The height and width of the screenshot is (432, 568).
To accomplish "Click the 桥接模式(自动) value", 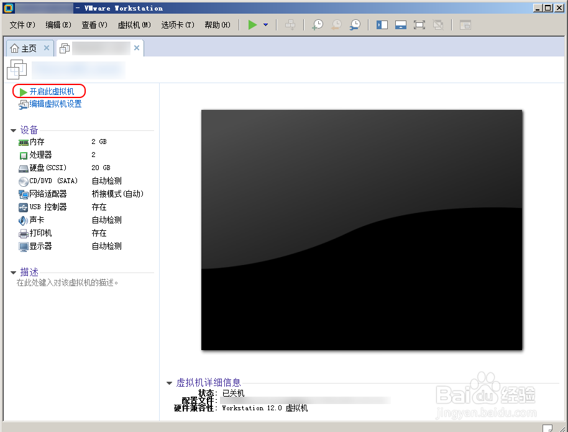I will (x=117, y=194).
